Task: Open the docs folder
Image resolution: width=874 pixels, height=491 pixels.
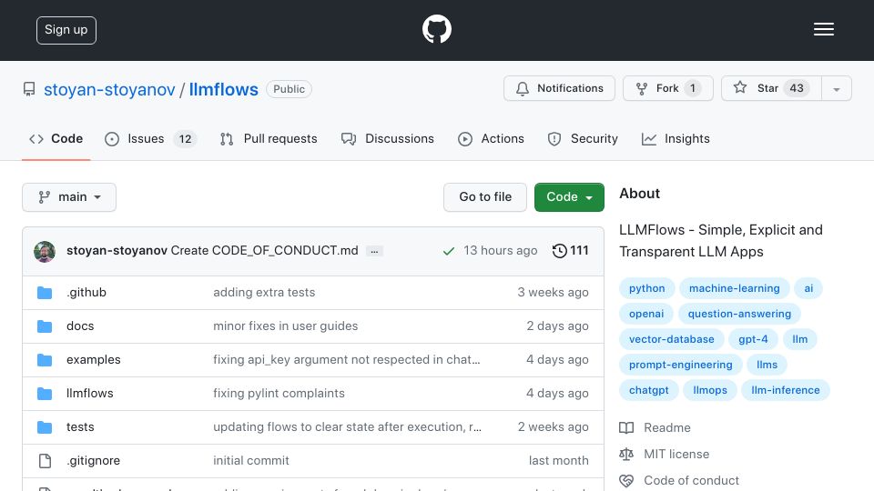Action: pos(80,326)
